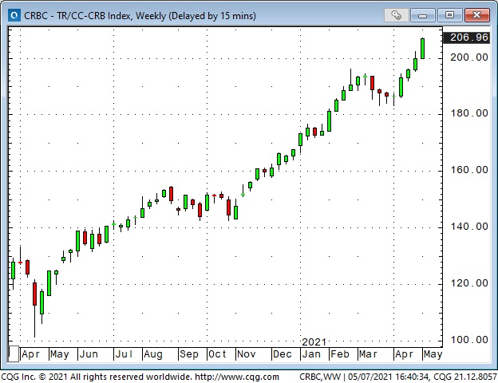Click the 100.00 price axis label
Screen dimensions: 498x383
tap(468, 340)
